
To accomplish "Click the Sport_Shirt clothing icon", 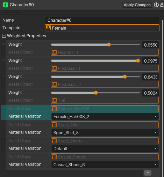I will tap(54, 125).
